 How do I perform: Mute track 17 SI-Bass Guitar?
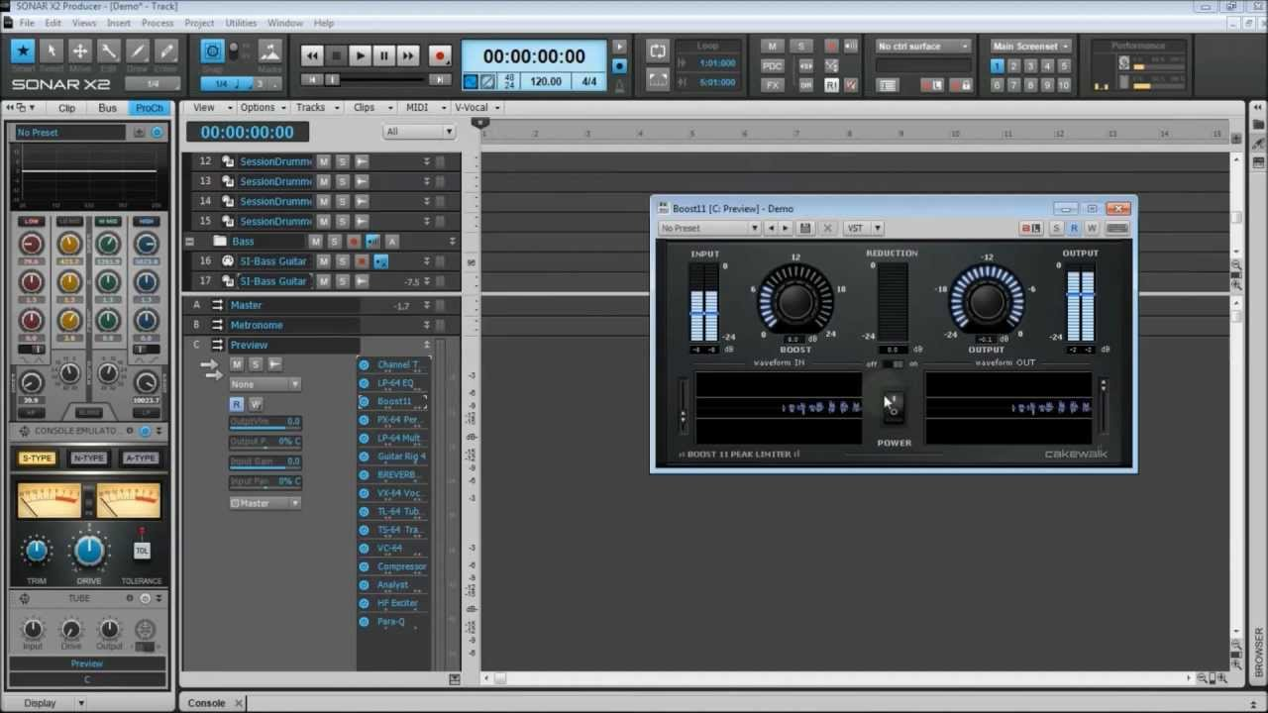[x=323, y=281]
